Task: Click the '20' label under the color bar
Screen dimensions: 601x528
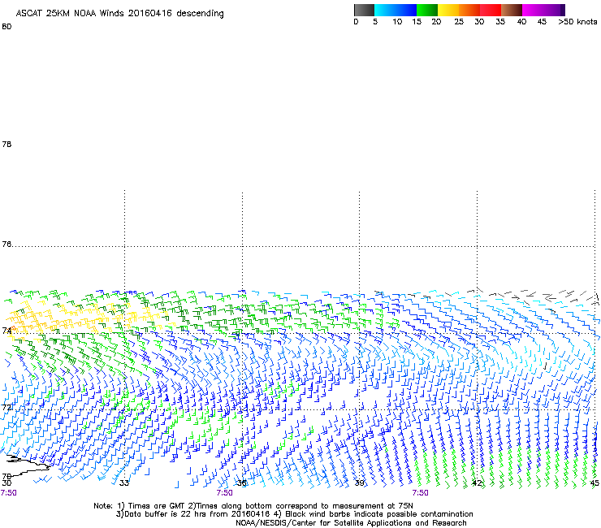Action: [x=436, y=22]
